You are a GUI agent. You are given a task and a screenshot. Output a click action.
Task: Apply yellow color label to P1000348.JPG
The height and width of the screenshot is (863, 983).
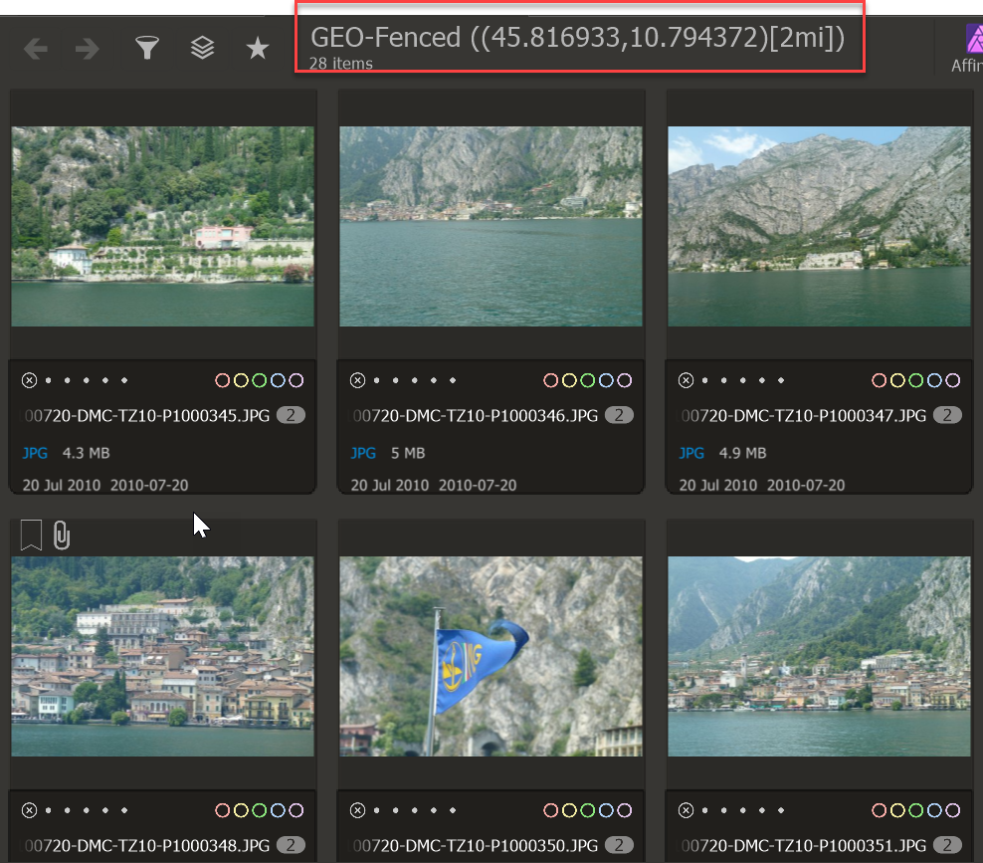[x=241, y=810]
